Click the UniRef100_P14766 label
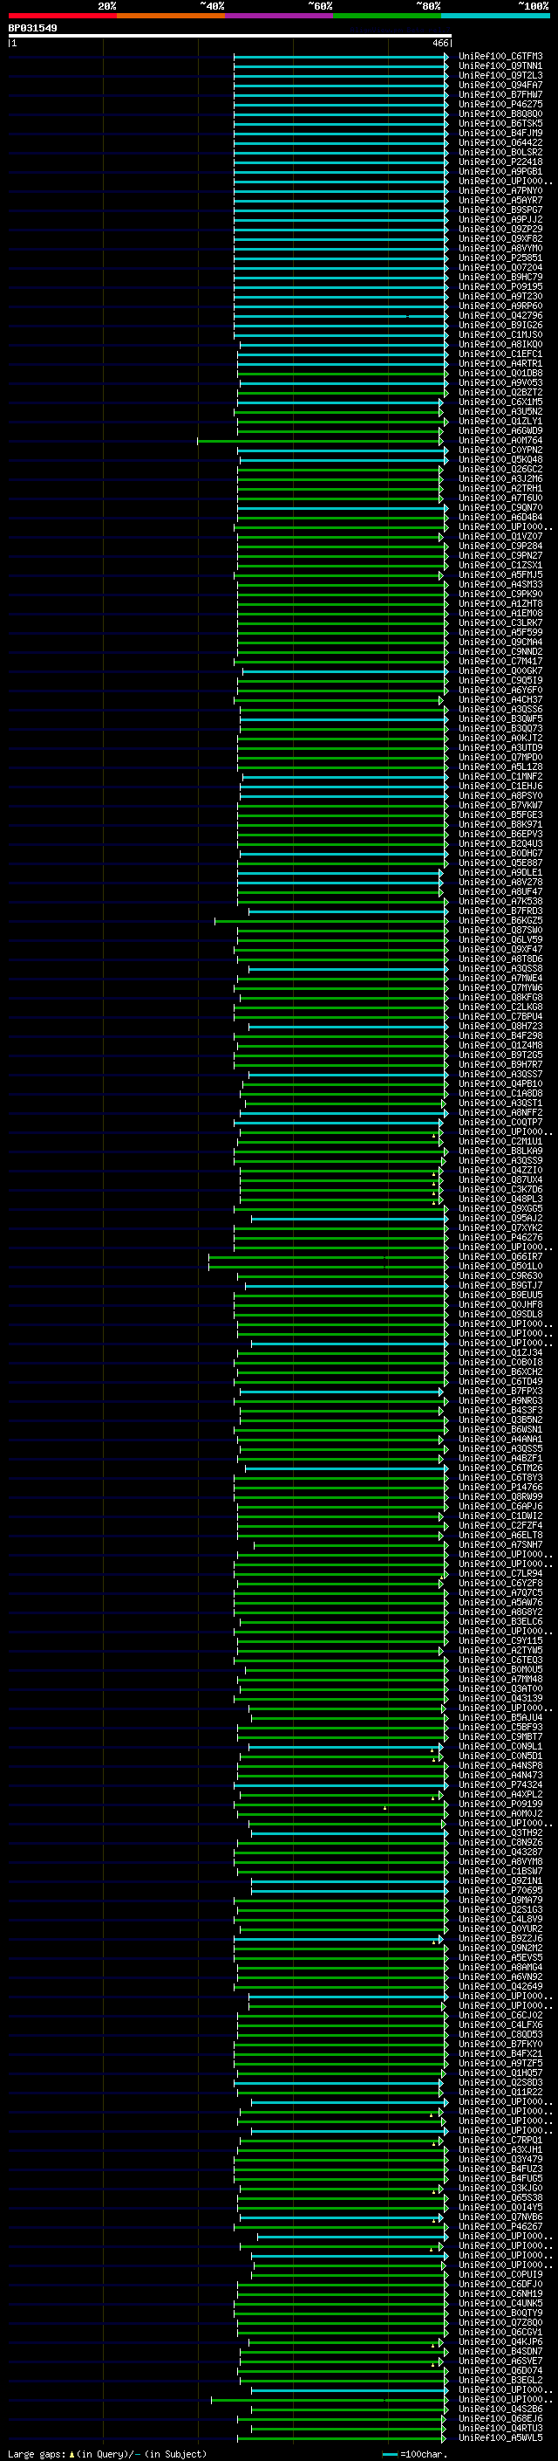 pos(500,1487)
